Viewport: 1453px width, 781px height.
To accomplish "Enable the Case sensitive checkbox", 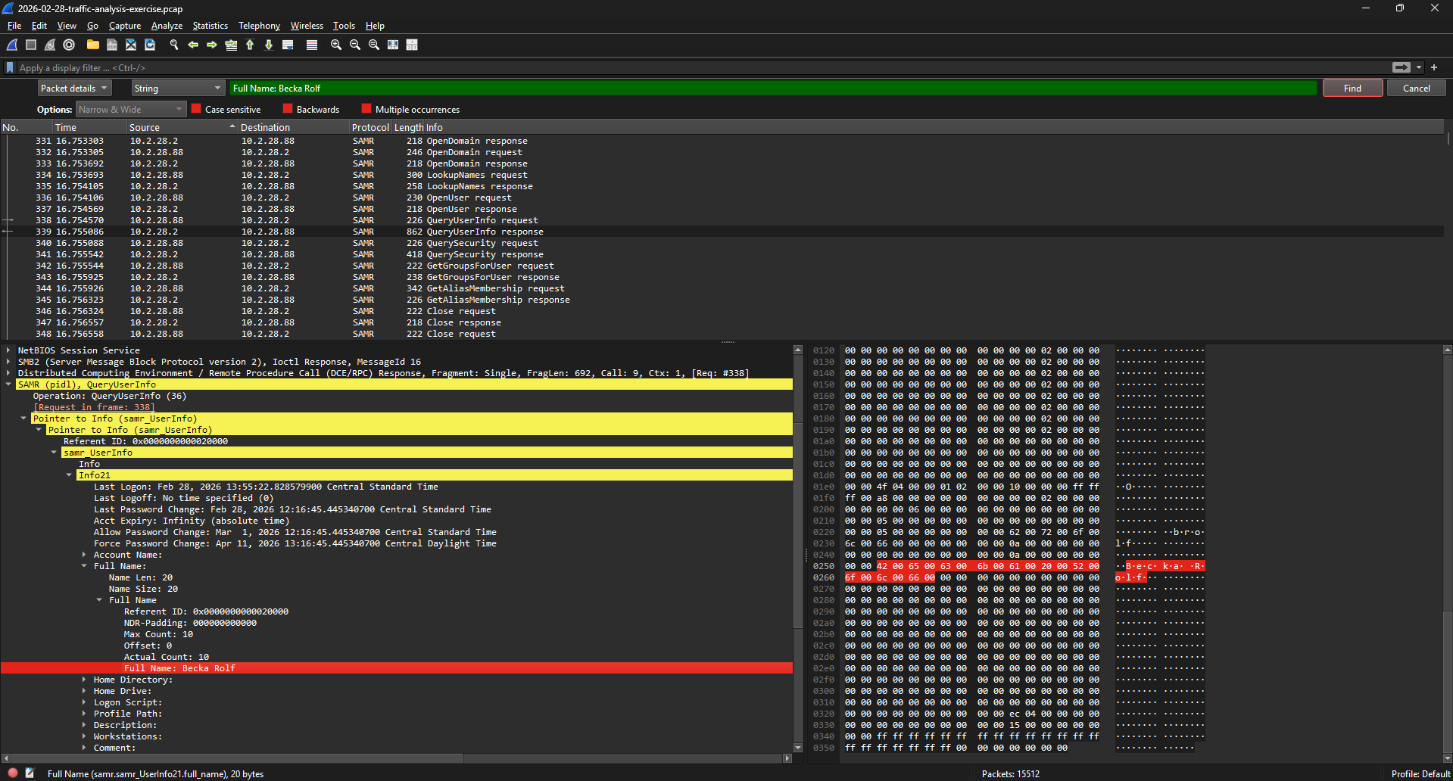I will point(197,109).
